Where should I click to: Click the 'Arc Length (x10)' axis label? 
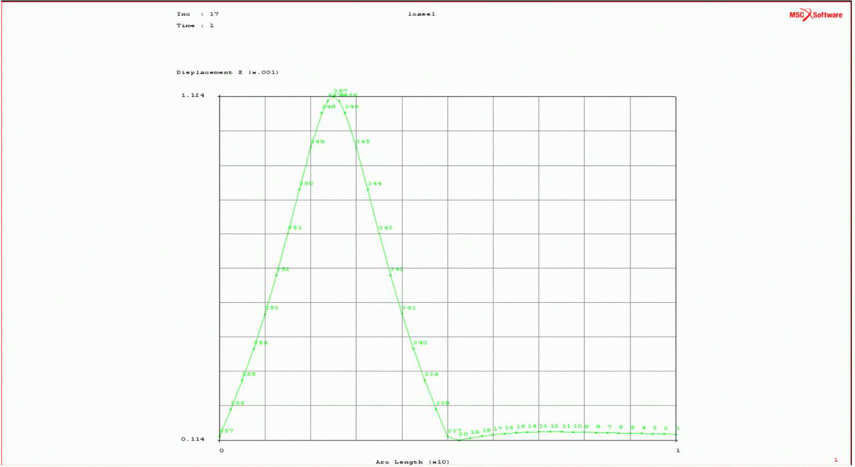pyautogui.click(x=413, y=462)
